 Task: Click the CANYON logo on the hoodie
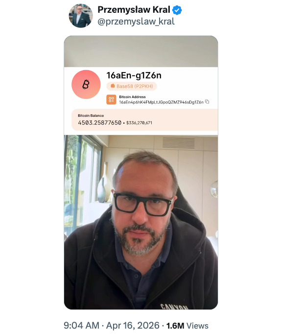point(174,307)
